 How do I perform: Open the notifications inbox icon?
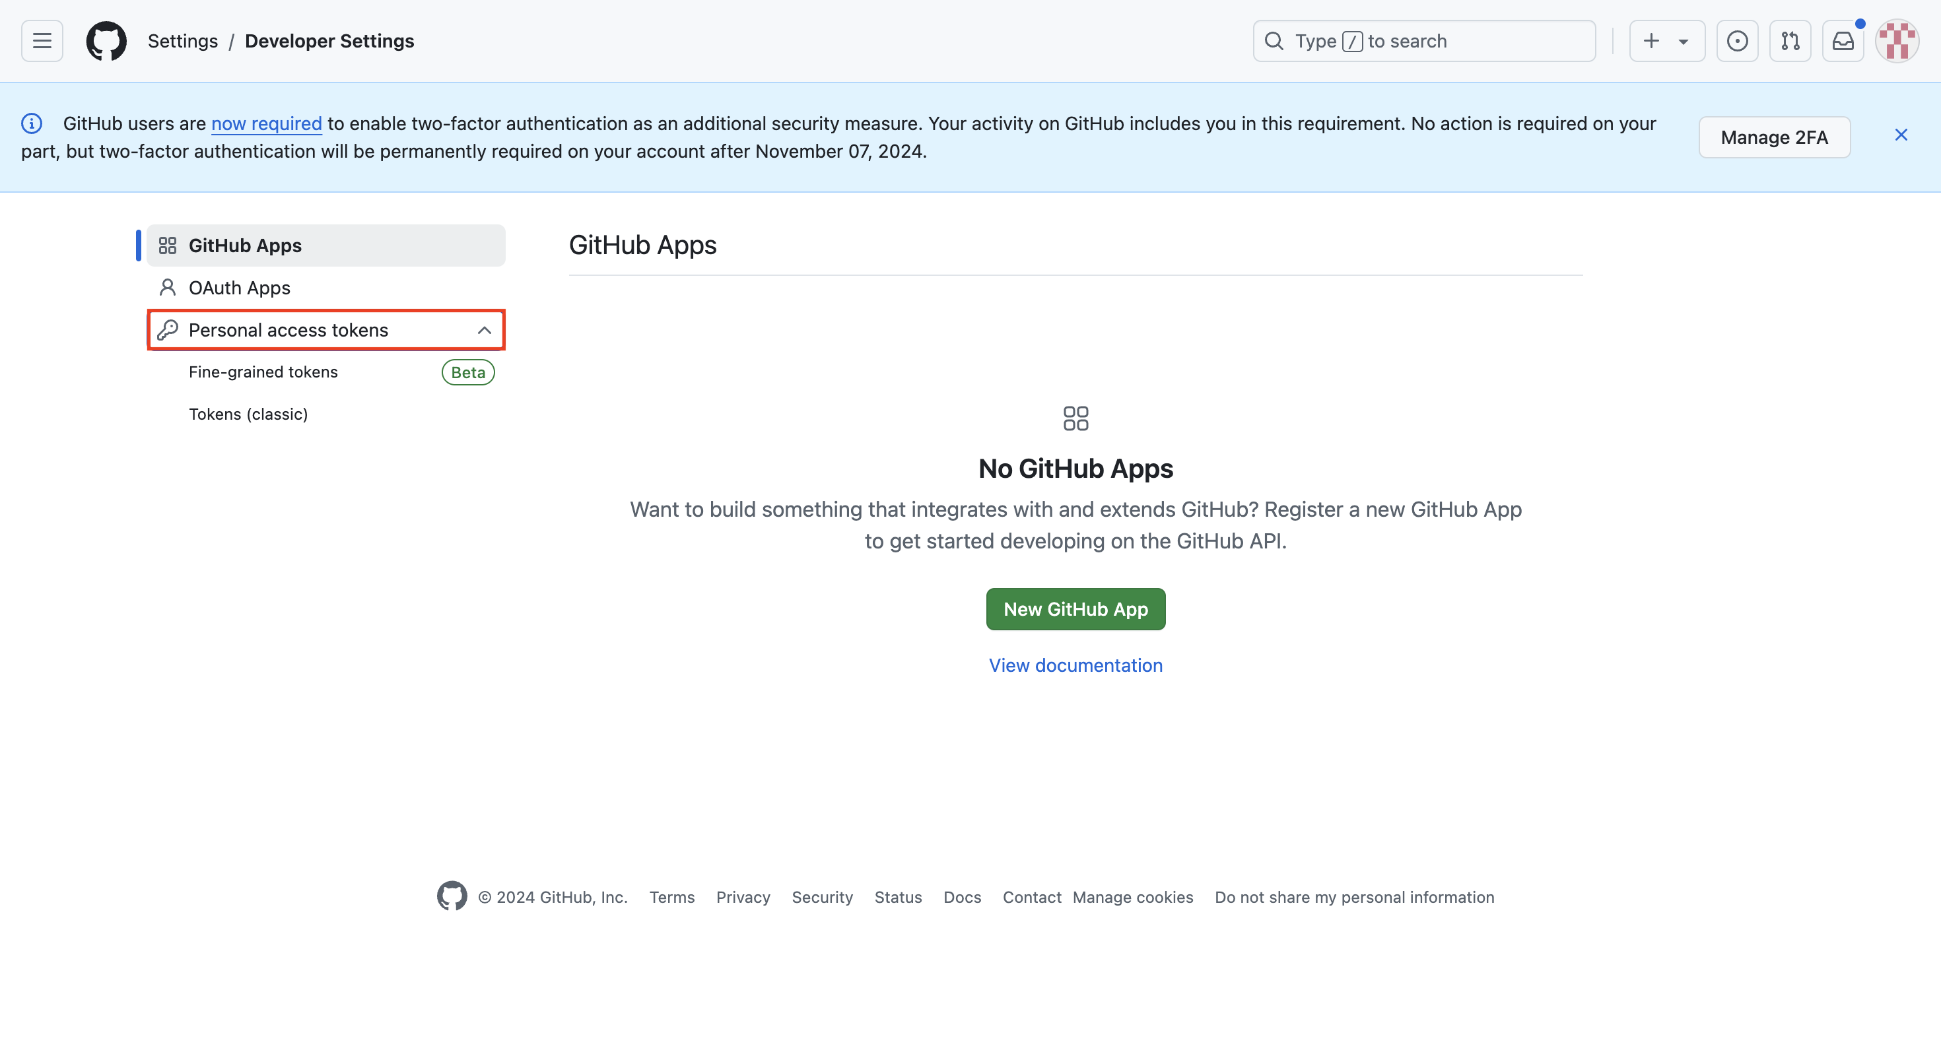1843,41
